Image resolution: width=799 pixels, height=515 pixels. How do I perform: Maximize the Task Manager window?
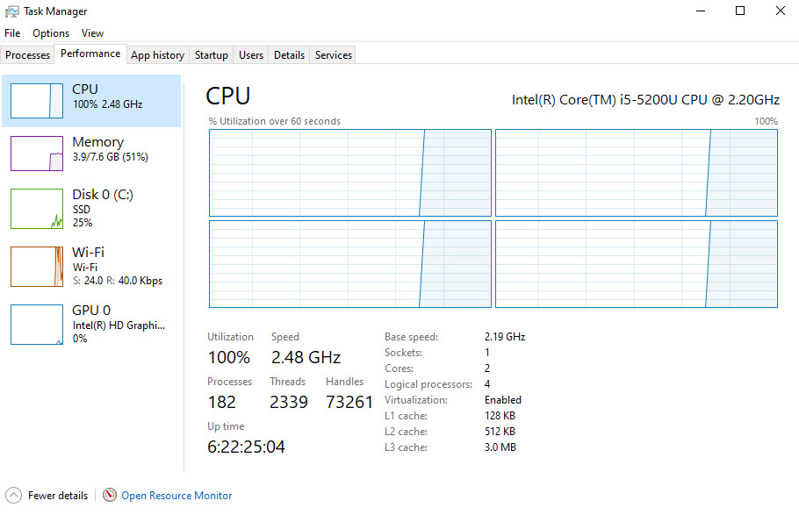740,11
